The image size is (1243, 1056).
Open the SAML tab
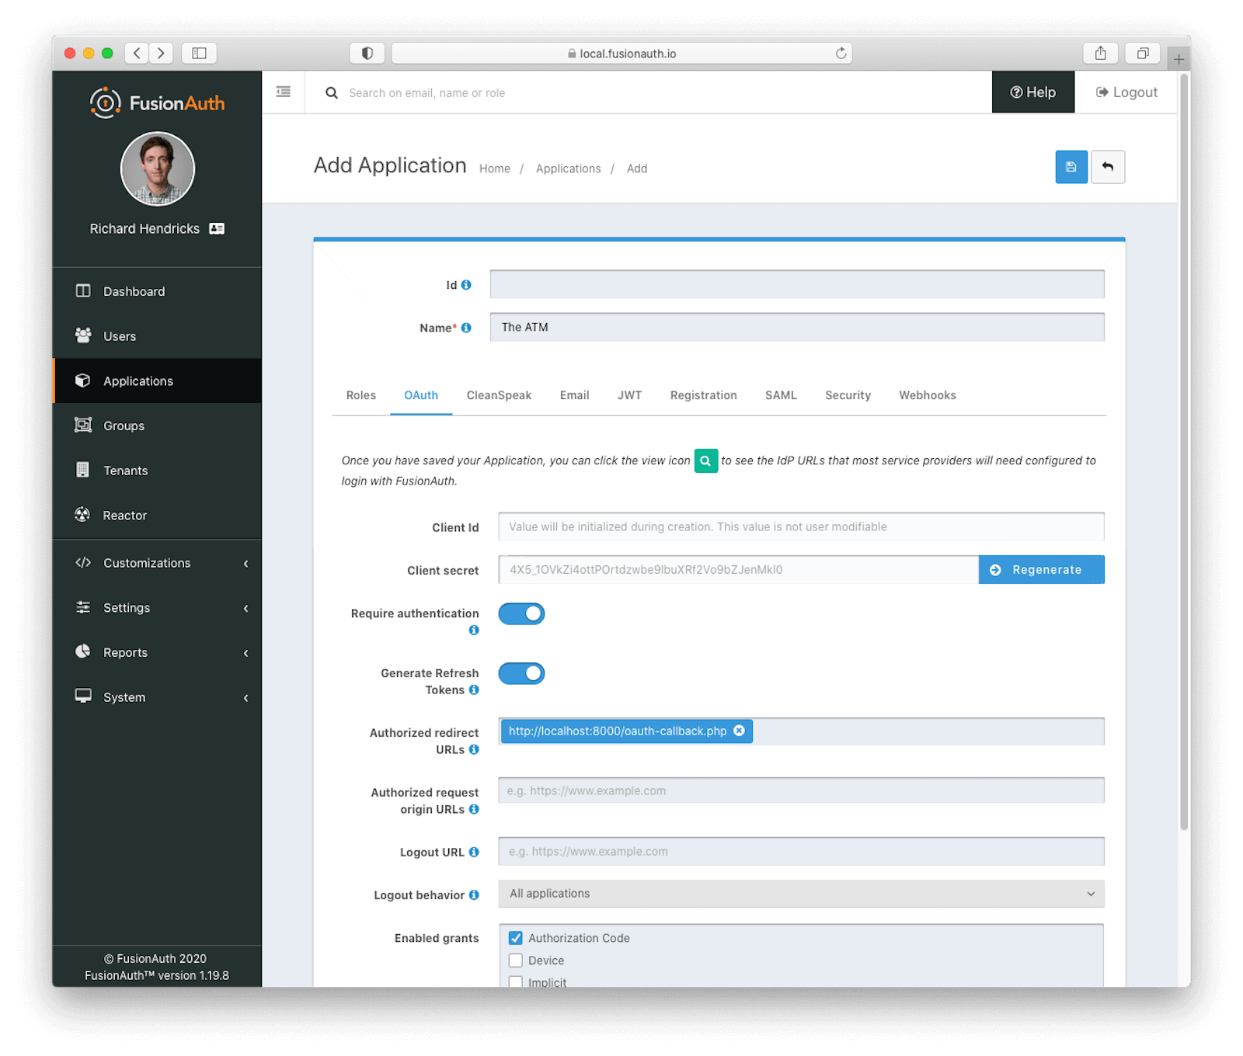click(781, 395)
